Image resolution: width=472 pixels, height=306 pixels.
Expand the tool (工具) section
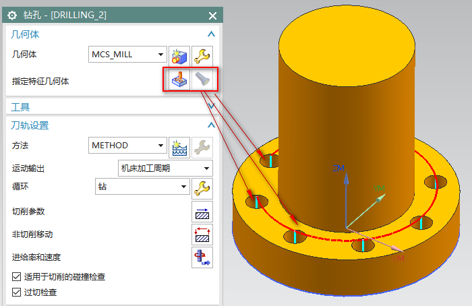tap(211, 106)
